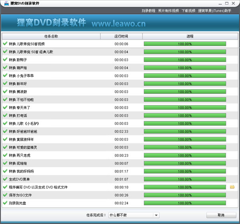Click green checkmark beside 转换 新年好

5,83
